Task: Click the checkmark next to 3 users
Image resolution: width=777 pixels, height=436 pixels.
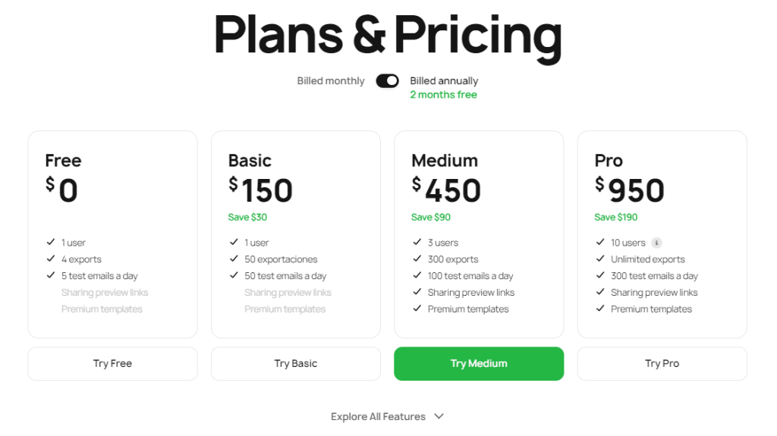Action: point(417,242)
